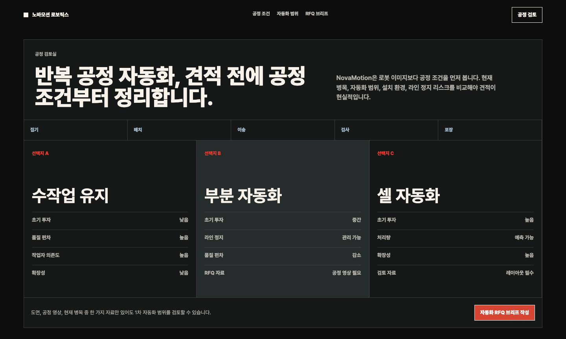Image resolution: width=566 pixels, height=339 pixels.
Task: Click the RFQ 자료 row label
Action: (x=214, y=273)
